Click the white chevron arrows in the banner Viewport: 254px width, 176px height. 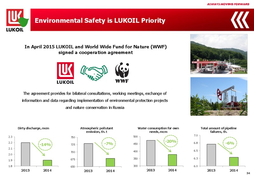coord(240,20)
